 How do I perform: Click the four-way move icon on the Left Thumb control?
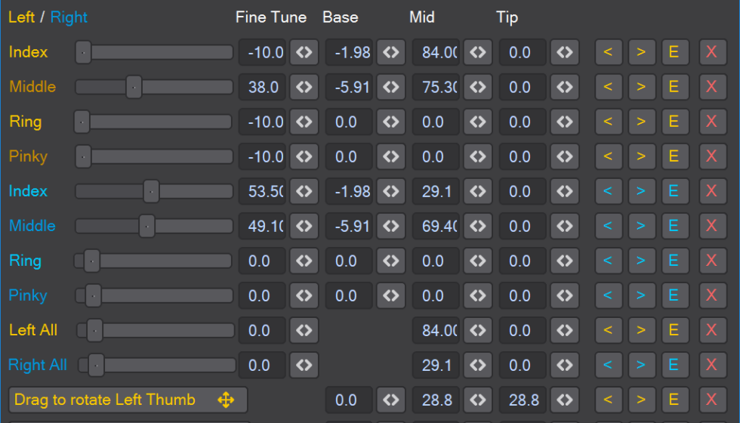tap(226, 400)
